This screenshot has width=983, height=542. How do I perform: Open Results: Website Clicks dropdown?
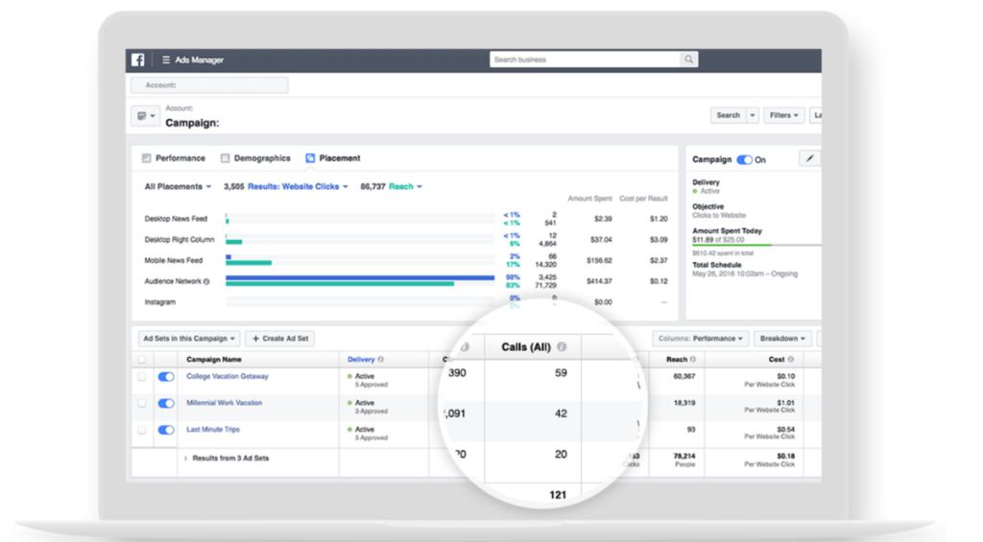298,187
